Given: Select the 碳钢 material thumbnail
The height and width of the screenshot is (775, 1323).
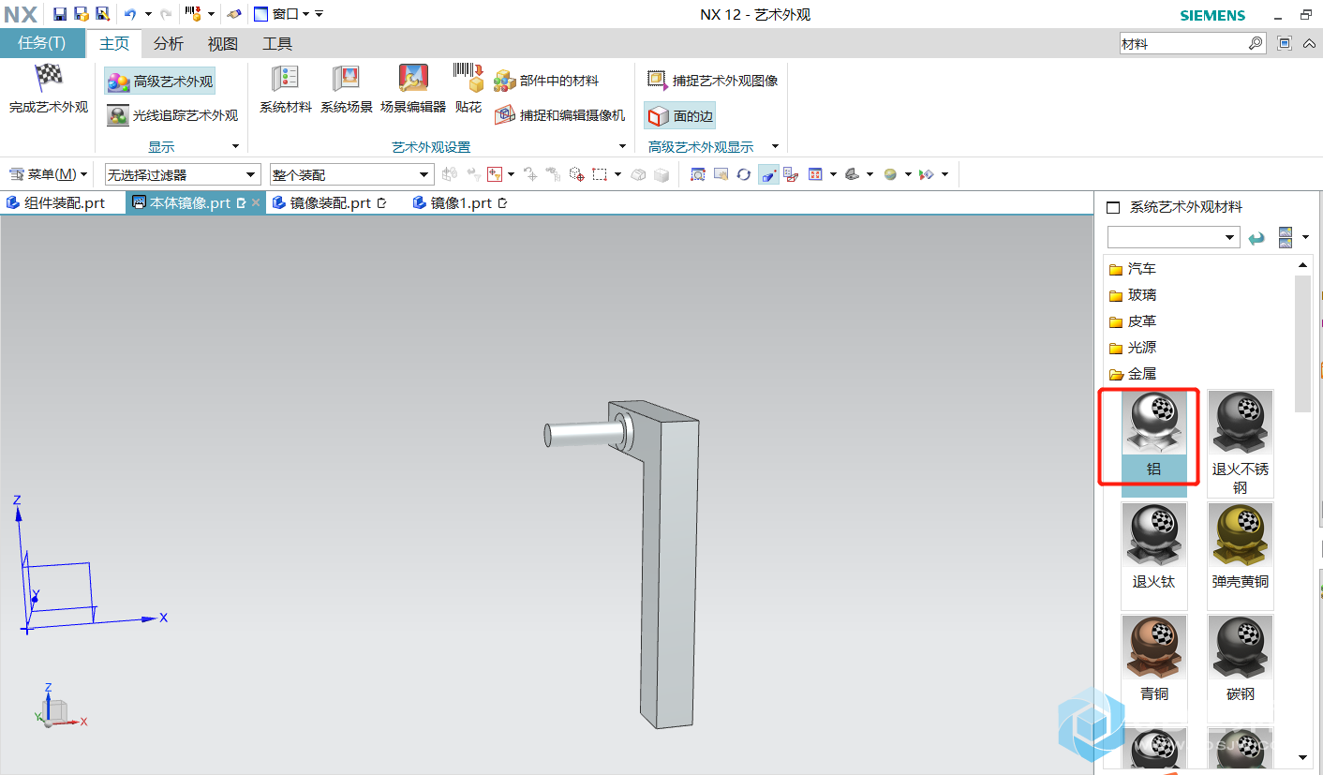Looking at the screenshot, I should 1241,668.
